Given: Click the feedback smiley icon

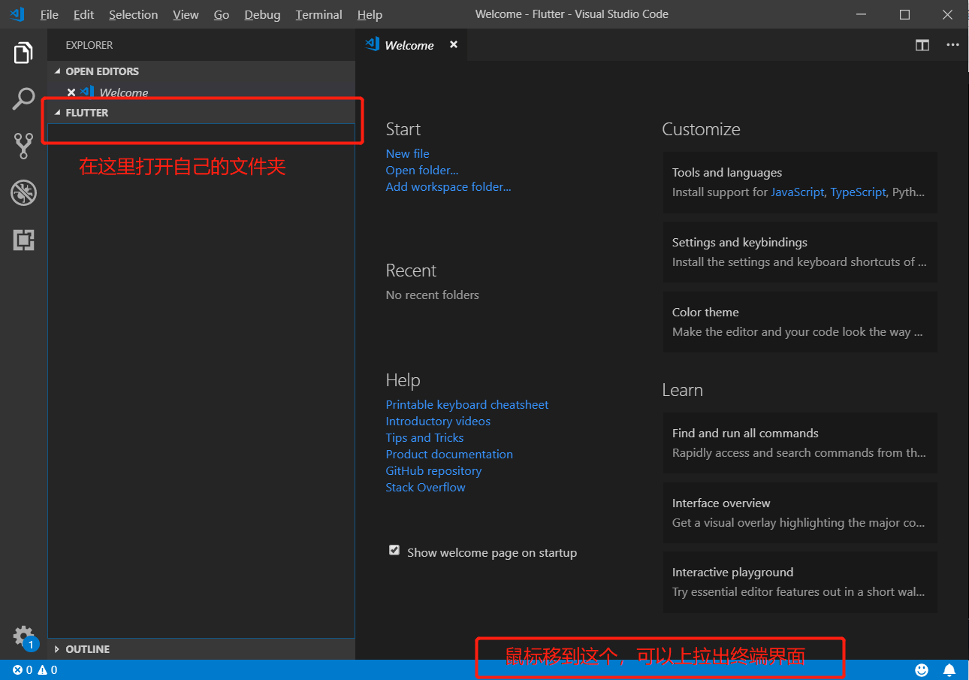Looking at the screenshot, I should (922, 670).
